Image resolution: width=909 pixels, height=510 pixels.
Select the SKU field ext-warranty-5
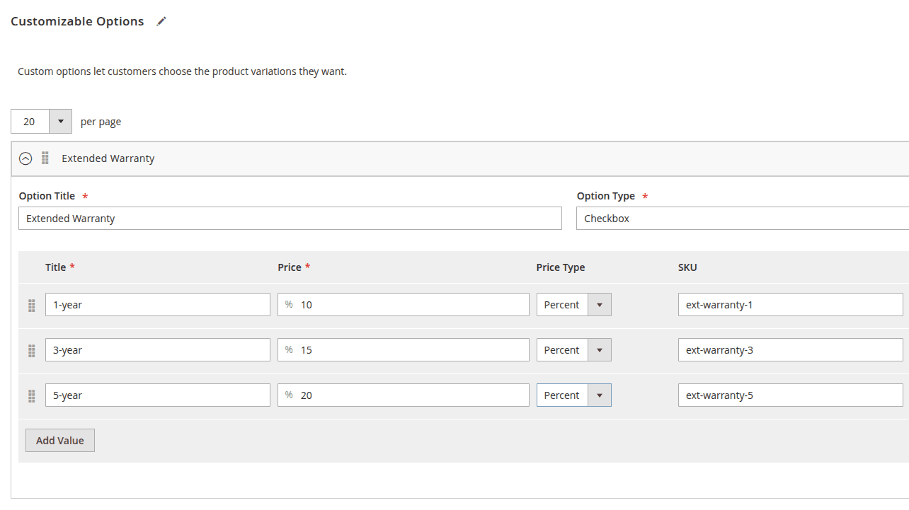coord(789,395)
